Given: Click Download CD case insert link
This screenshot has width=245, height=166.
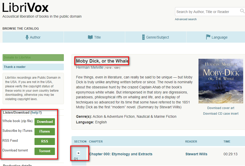Looking at the screenshot, I should 221,114.
